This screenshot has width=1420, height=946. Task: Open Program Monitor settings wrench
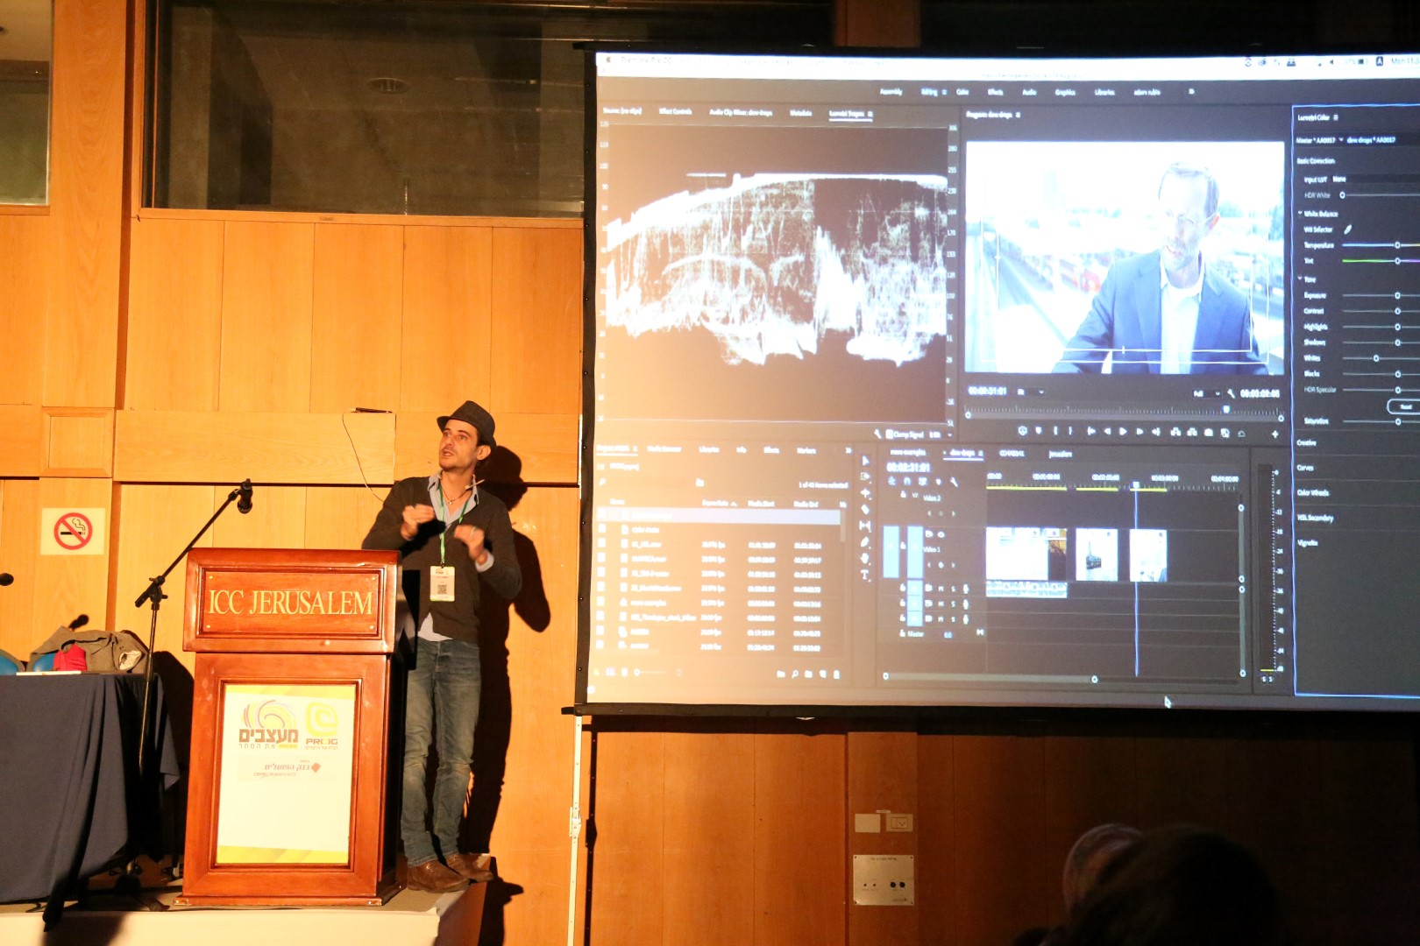[x=1232, y=394]
